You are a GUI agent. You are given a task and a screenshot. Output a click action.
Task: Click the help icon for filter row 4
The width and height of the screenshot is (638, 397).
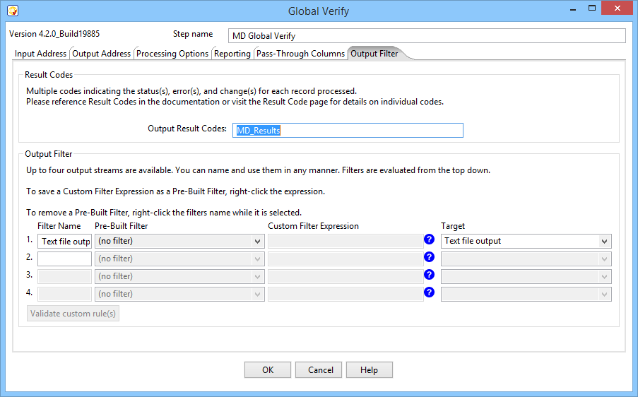pyautogui.click(x=429, y=293)
